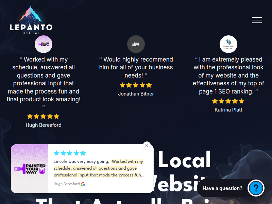
Task: Click Katrina Platt Foot Care avatar
Action: tap(228, 44)
